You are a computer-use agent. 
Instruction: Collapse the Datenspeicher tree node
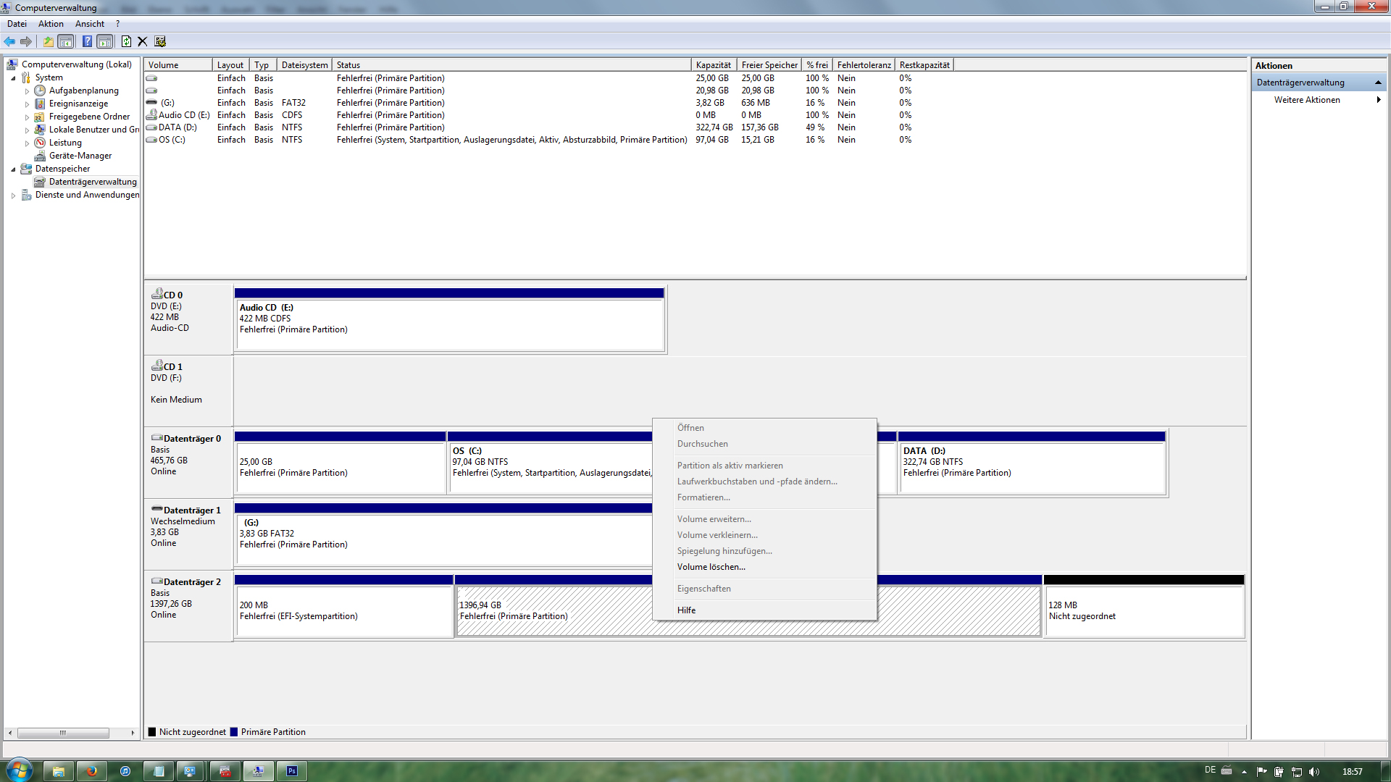(x=13, y=169)
